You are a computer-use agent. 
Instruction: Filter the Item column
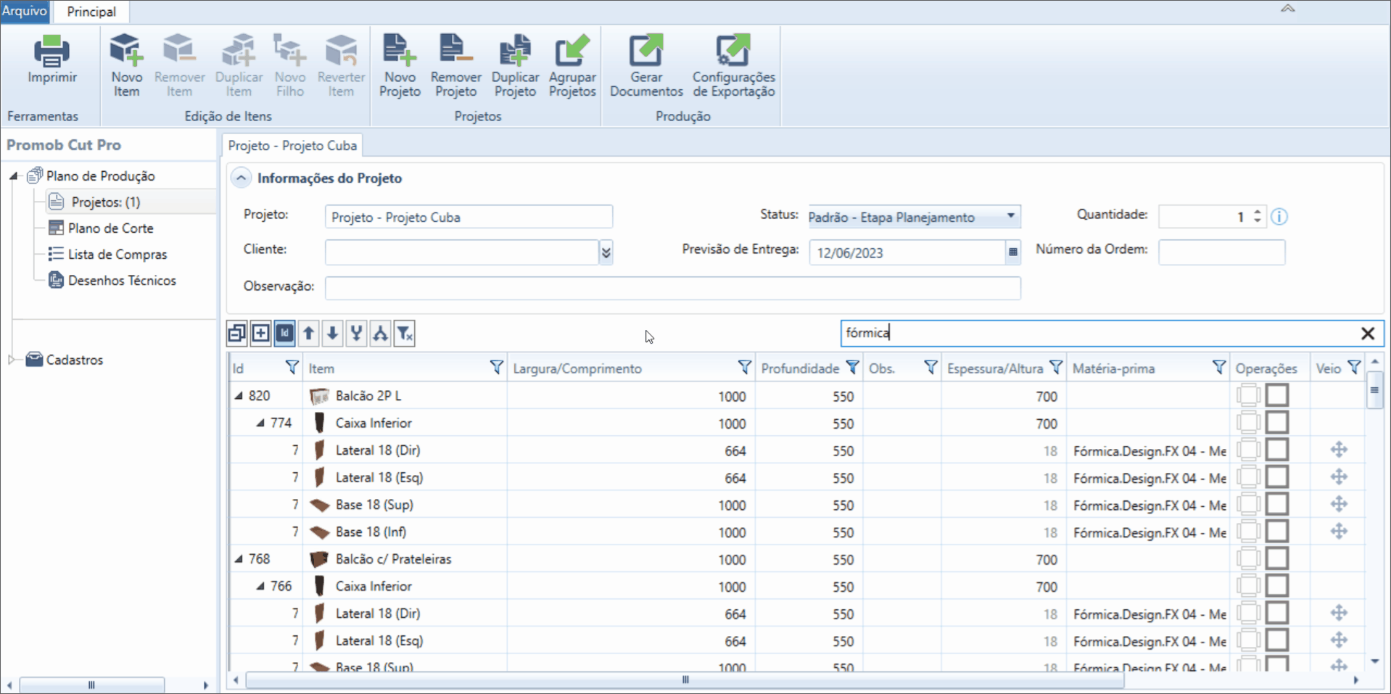[x=496, y=368]
